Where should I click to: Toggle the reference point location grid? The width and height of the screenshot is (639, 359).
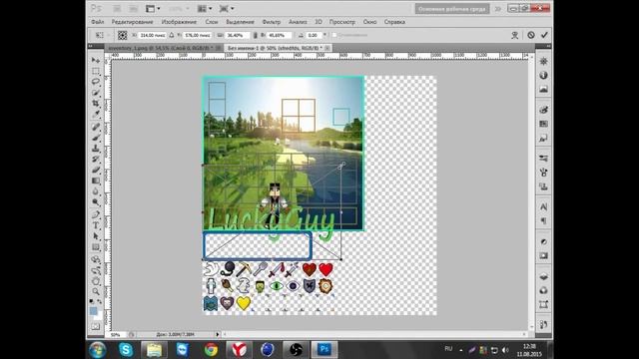[x=122, y=36]
